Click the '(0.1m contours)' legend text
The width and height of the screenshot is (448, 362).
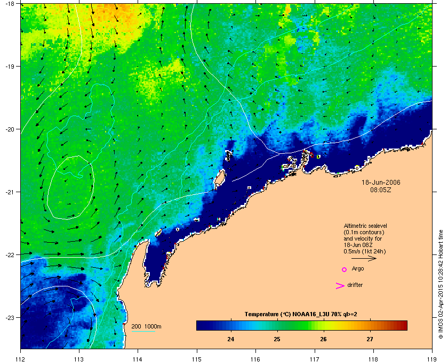364,232
